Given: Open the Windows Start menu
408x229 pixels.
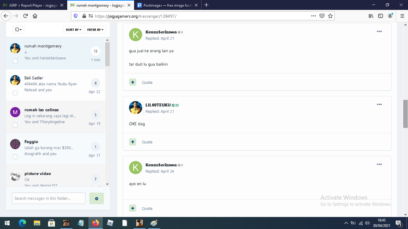Looking at the screenshot, I should 7,223.
